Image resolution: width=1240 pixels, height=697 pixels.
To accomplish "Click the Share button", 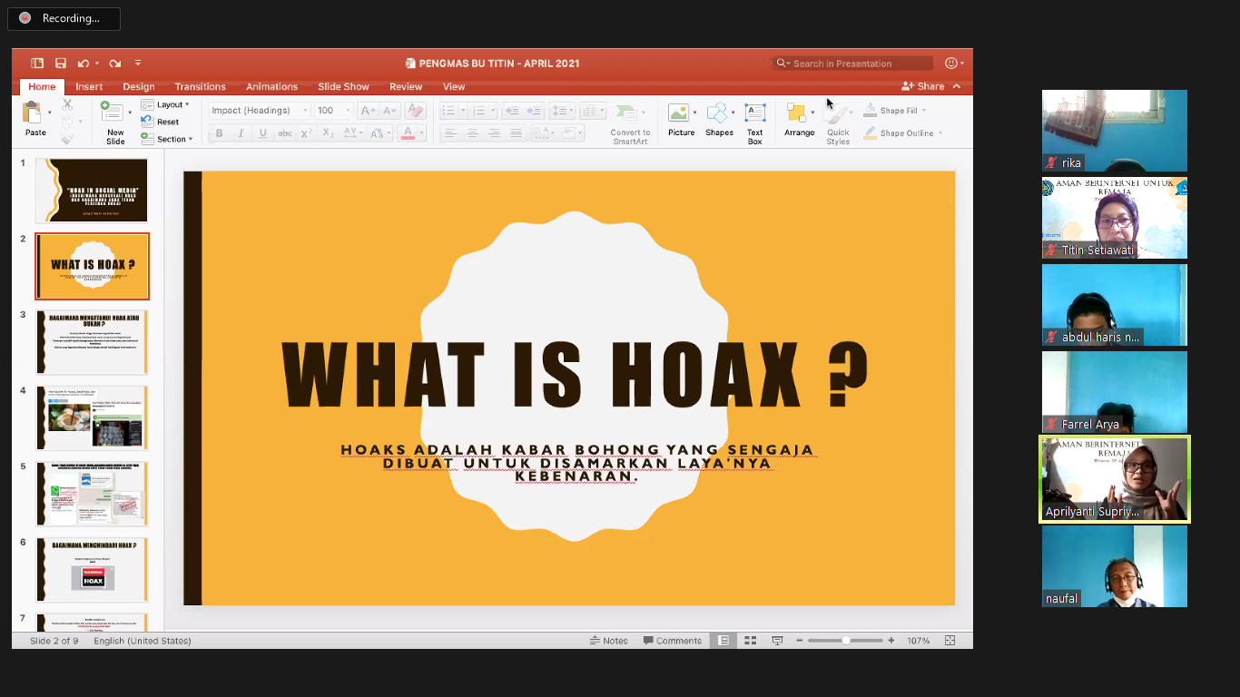I will point(923,87).
